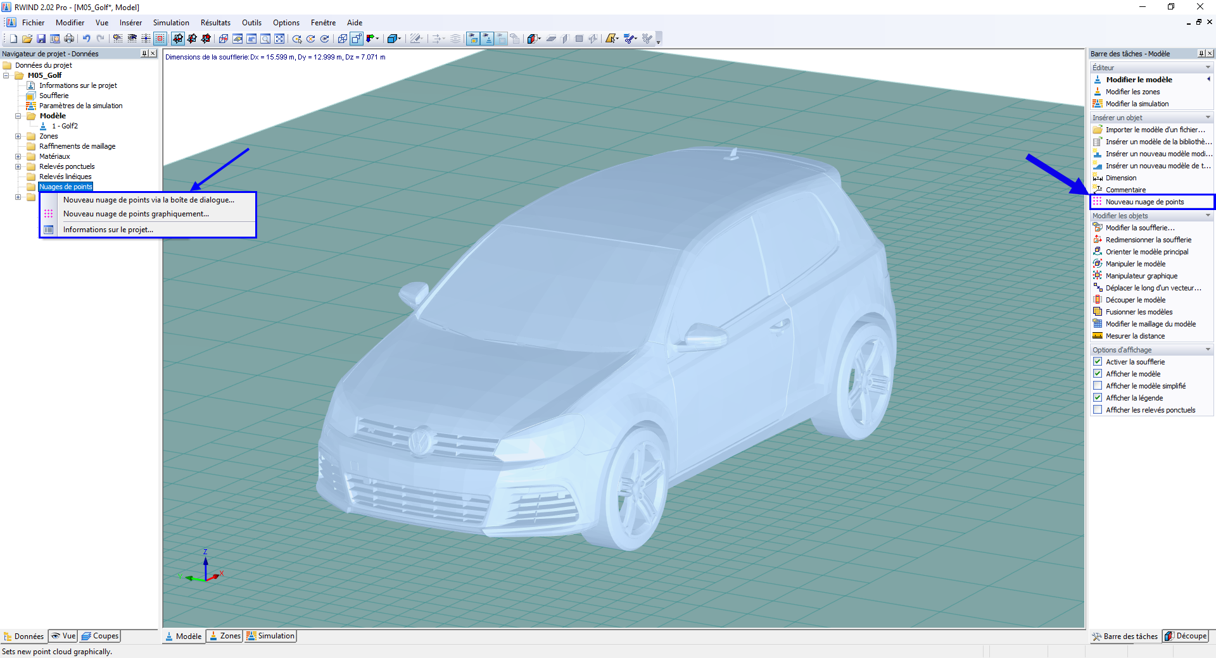Click the Print icon in toolbar

click(x=69, y=39)
